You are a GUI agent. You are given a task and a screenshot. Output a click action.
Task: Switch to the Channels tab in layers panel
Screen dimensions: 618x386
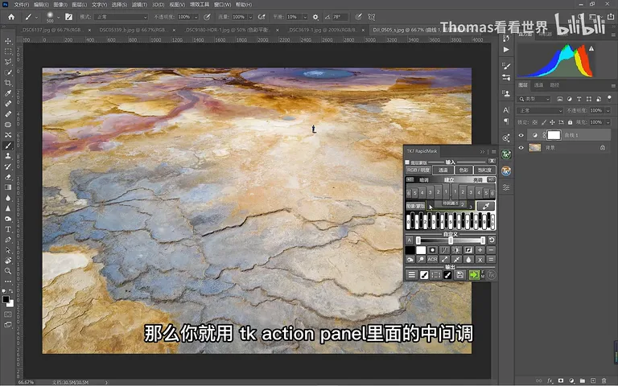pyautogui.click(x=538, y=85)
